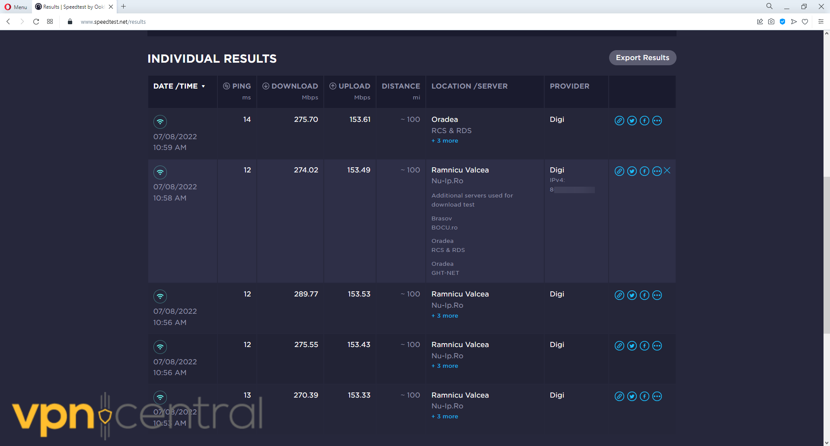This screenshot has height=446, width=830.
Task: Open the Opera speed dial start page
Action: pos(50,22)
